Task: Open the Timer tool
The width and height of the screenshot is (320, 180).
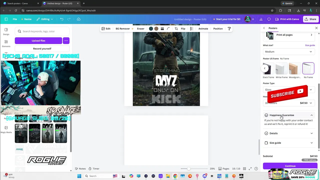Action: click(x=94, y=169)
